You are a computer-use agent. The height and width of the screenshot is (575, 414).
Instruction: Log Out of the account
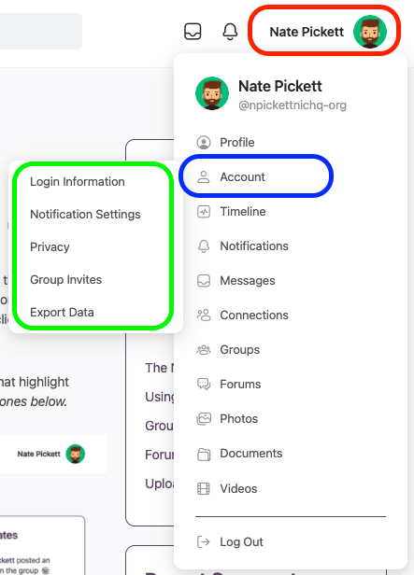[230, 541]
